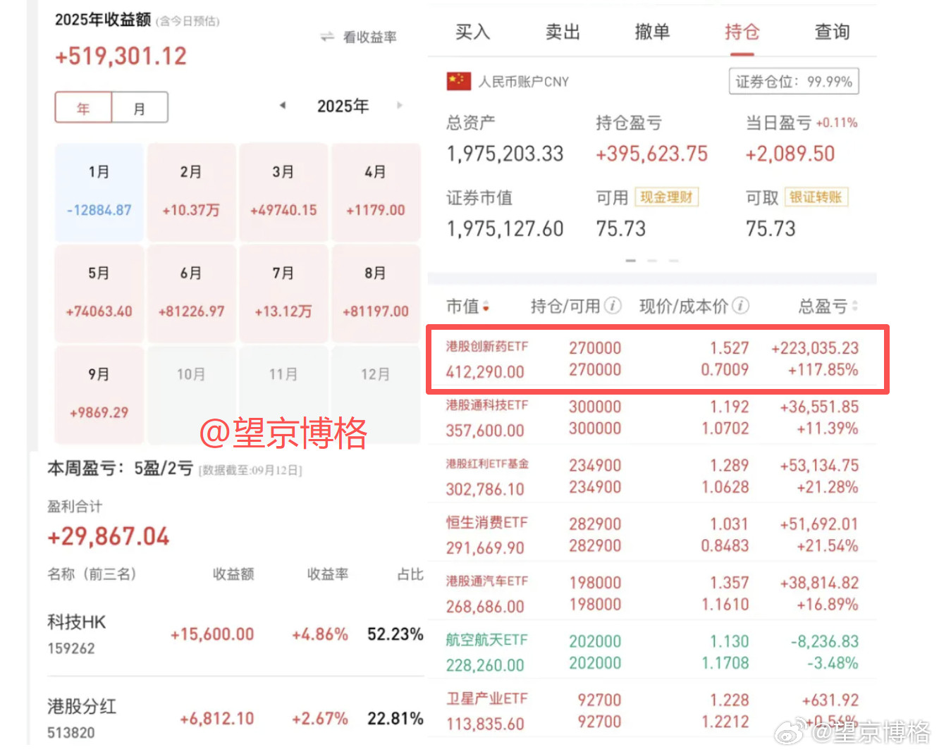This screenshot has height=754, width=939.
Task: Click the 持仓盈亏 value +395,623.75
Action: pos(651,154)
